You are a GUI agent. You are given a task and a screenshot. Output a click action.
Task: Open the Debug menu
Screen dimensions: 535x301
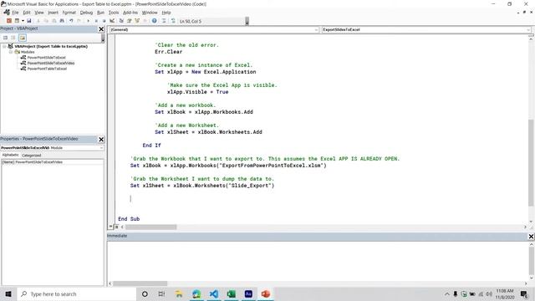pos(86,13)
